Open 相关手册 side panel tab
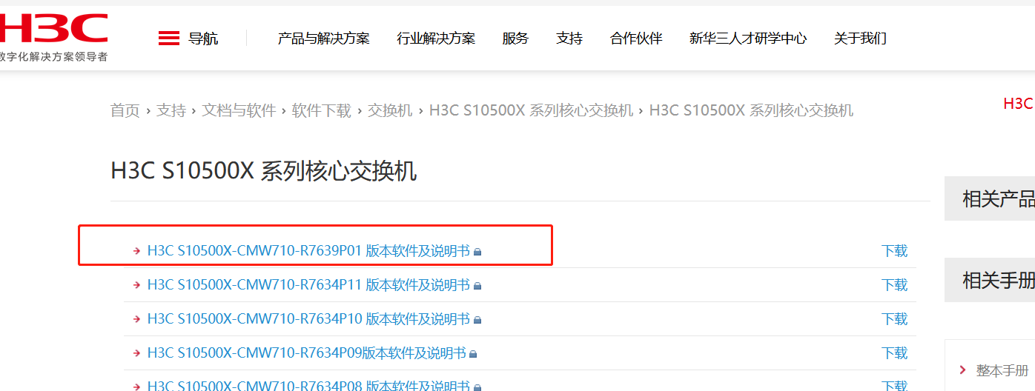The image size is (1035, 391). pyautogui.click(x=990, y=280)
